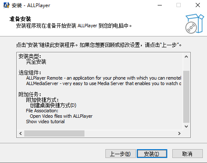207x163 pixels.
Task: Click the summary box's scroll right arrow
Action: pyautogui.click(x=179, y=133)
